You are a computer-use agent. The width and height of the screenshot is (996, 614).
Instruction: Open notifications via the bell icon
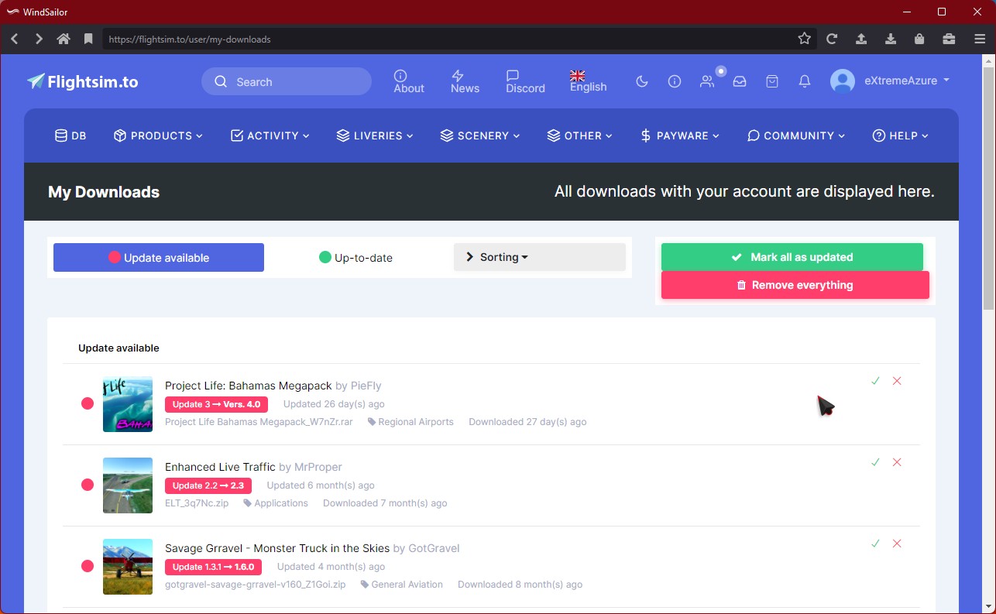pyautogui.click(x=805, y=81)
